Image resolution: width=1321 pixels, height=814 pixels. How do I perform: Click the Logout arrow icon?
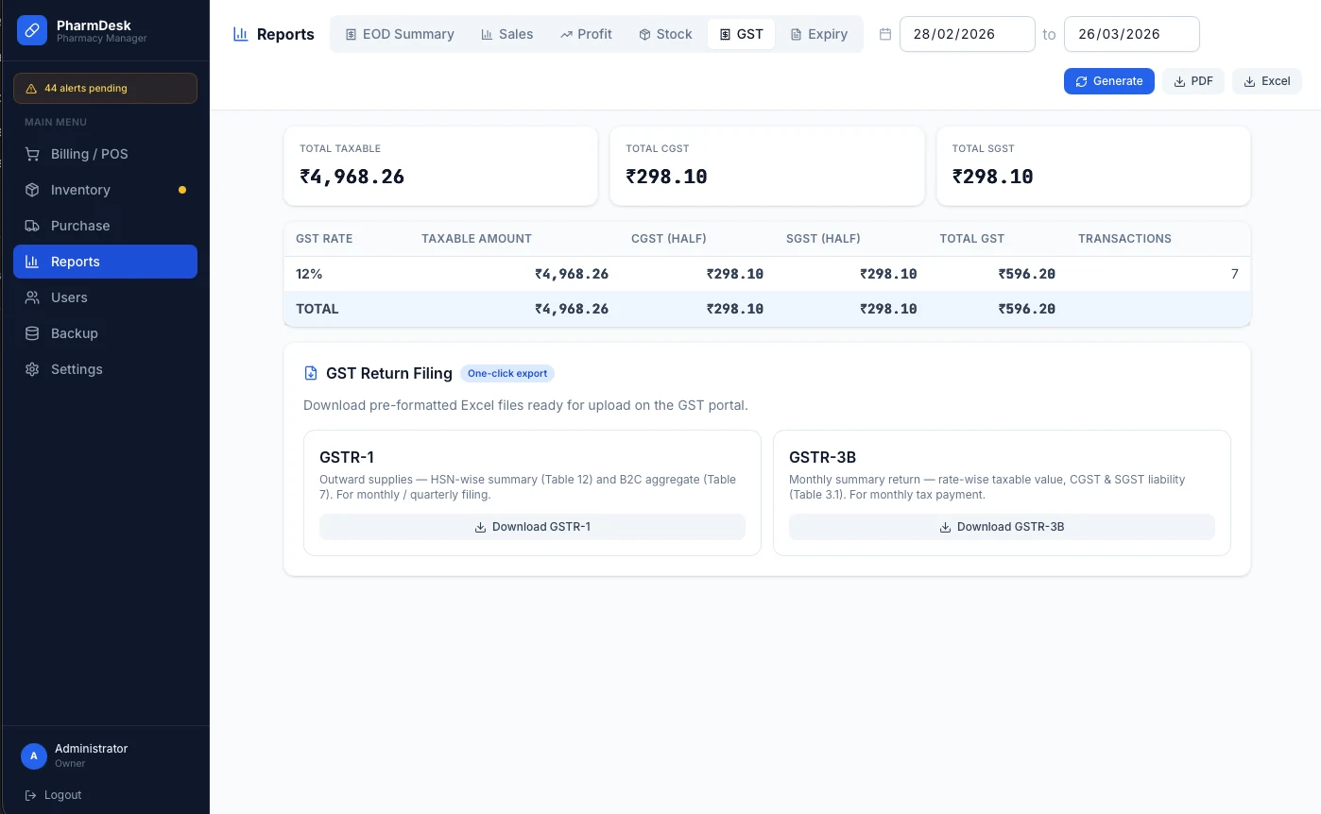[31, 795]
